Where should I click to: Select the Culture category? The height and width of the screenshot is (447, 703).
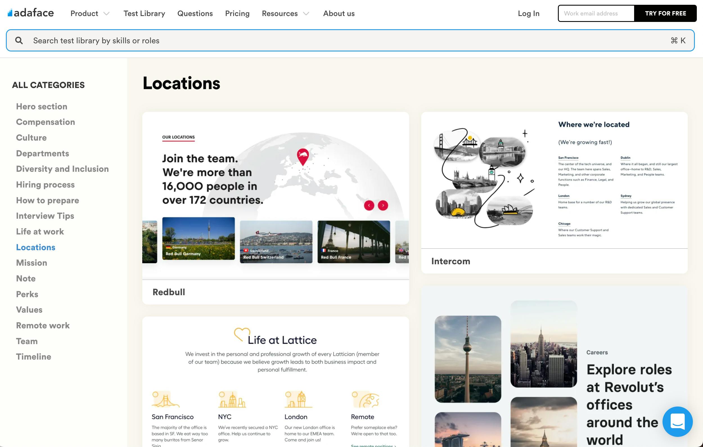tap(31, 137)
